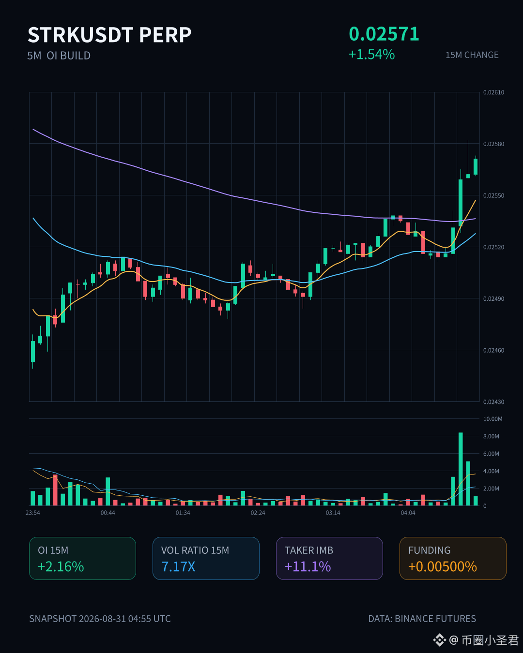This screenshot has width=523, height=653.
Task: Select the TAKER IMB stat card
Action: click(x=329, y=558)
